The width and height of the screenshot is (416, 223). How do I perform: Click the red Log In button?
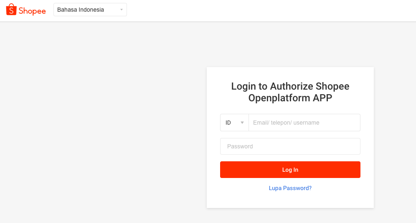(290, 170)
